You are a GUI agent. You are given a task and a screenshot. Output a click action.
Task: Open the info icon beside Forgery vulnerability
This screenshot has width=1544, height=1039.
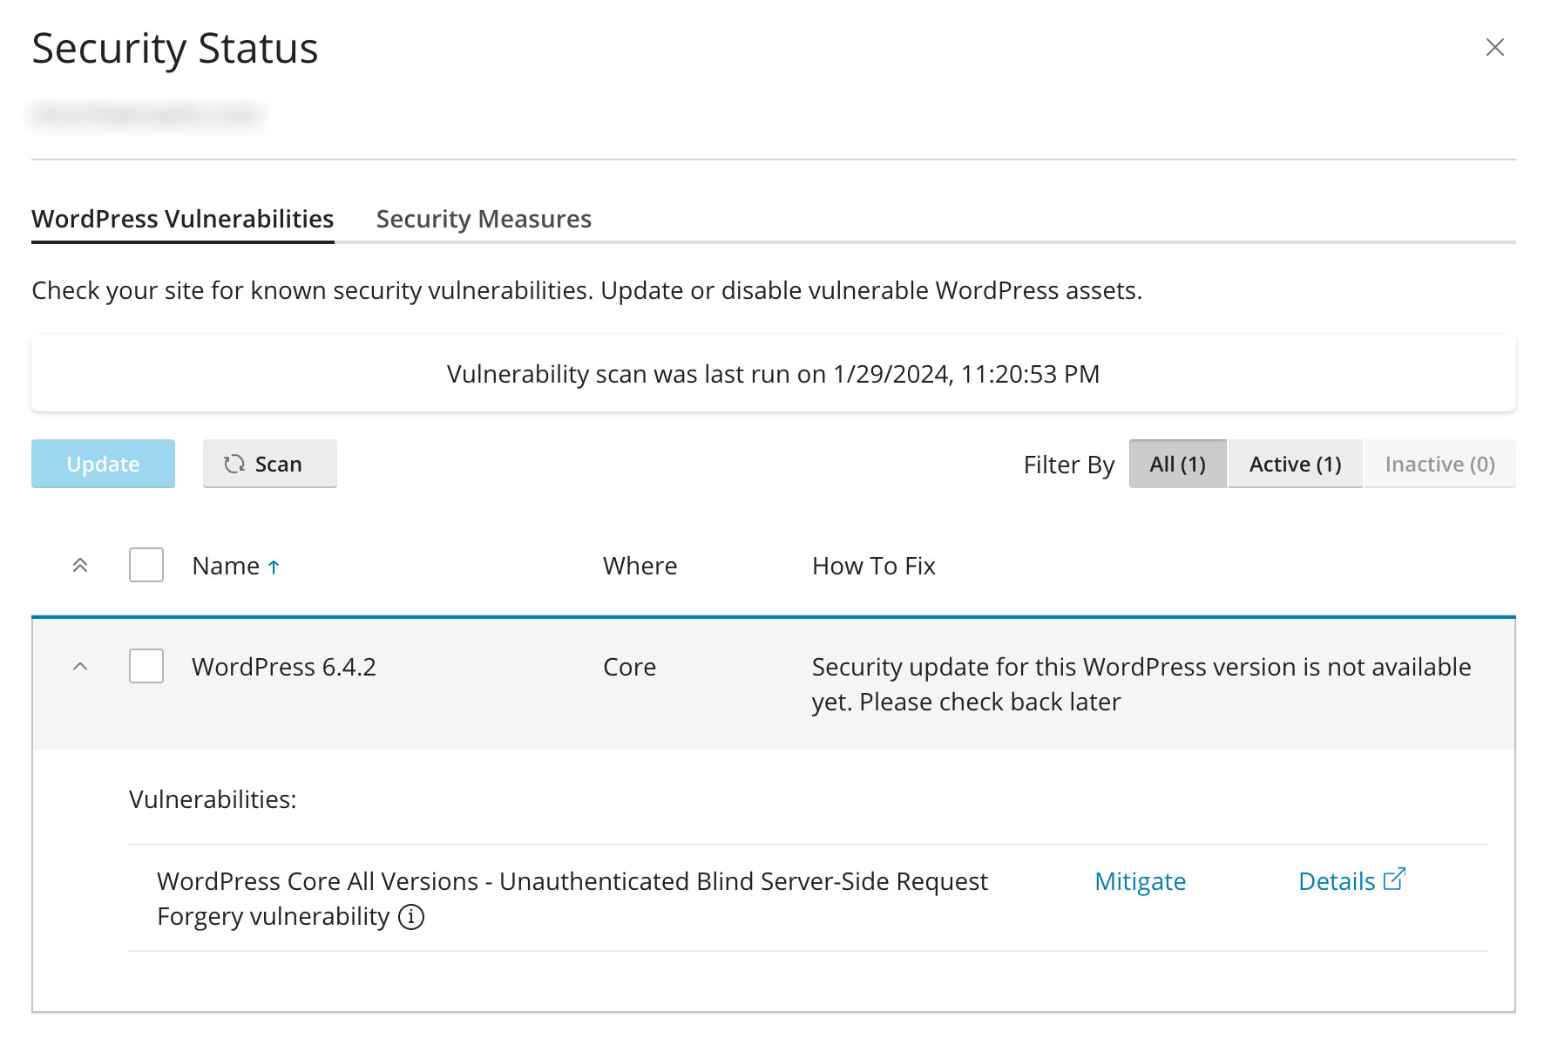point(411,917)
